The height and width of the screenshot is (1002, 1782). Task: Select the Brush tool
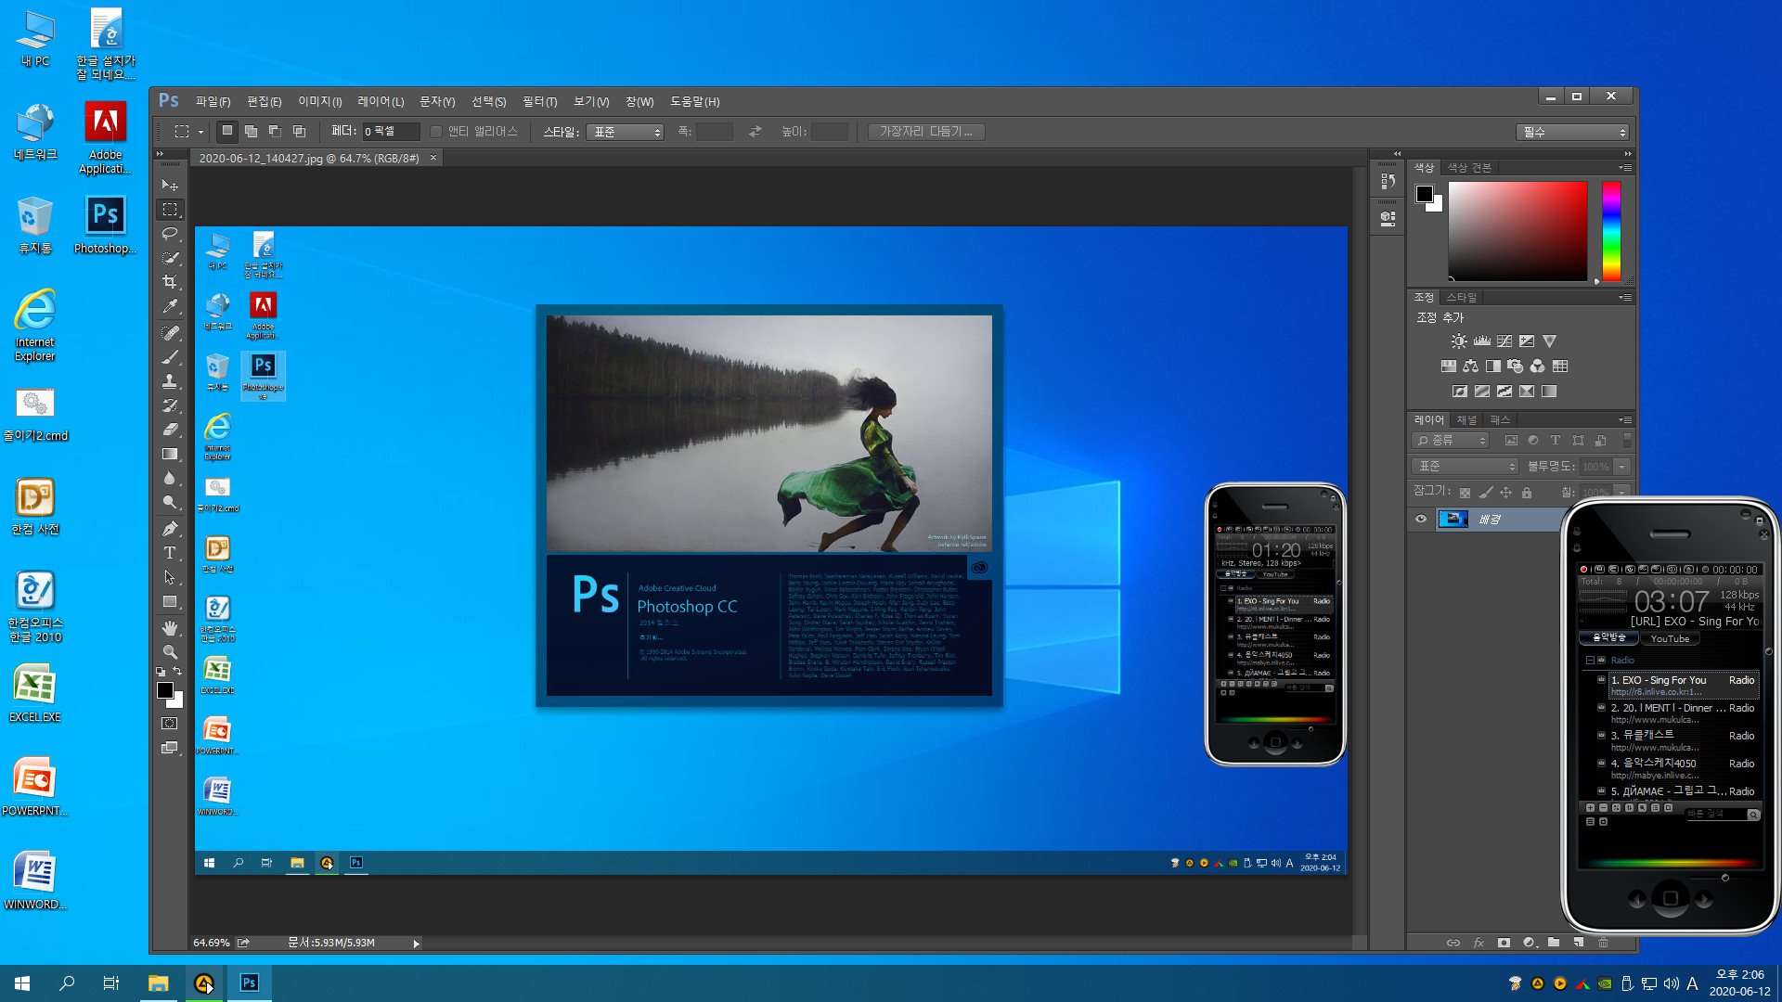[170, 357]
